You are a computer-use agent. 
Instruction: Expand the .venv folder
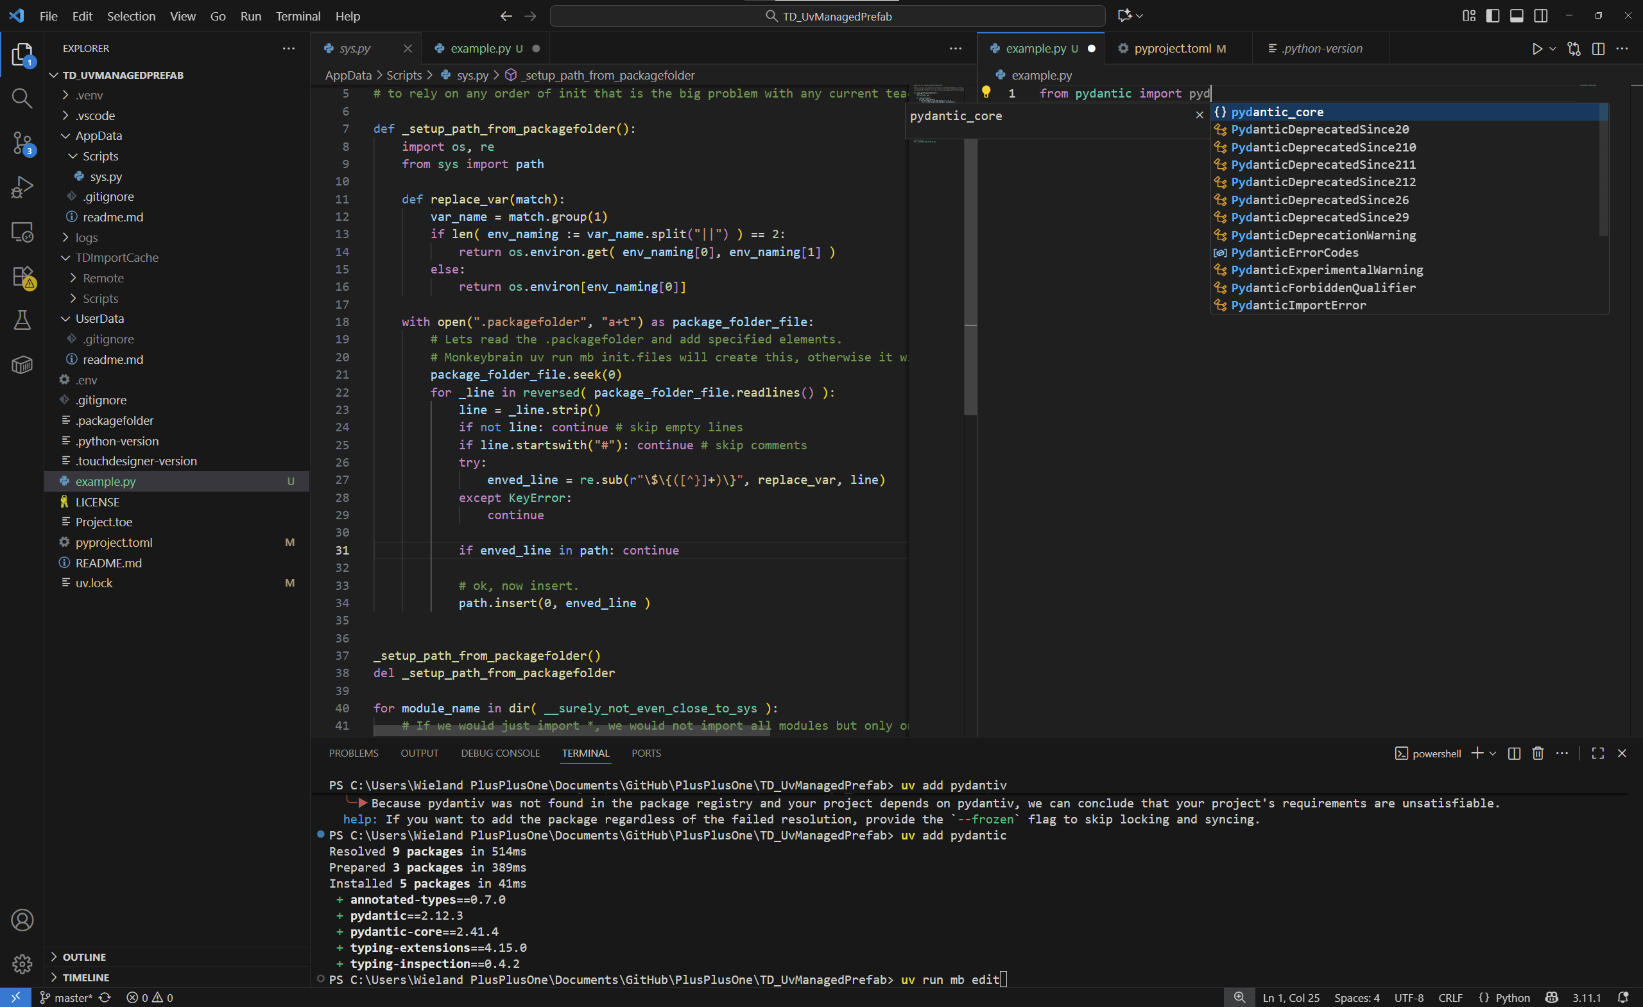click(89, 96)
